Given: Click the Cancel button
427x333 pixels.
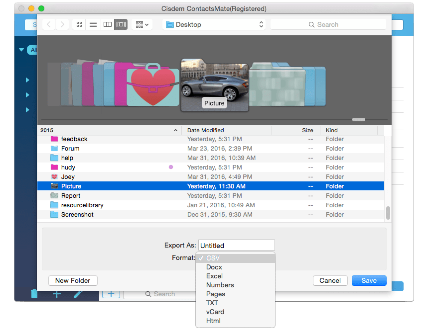Looking at the screenshot, I should click(330, 281).
